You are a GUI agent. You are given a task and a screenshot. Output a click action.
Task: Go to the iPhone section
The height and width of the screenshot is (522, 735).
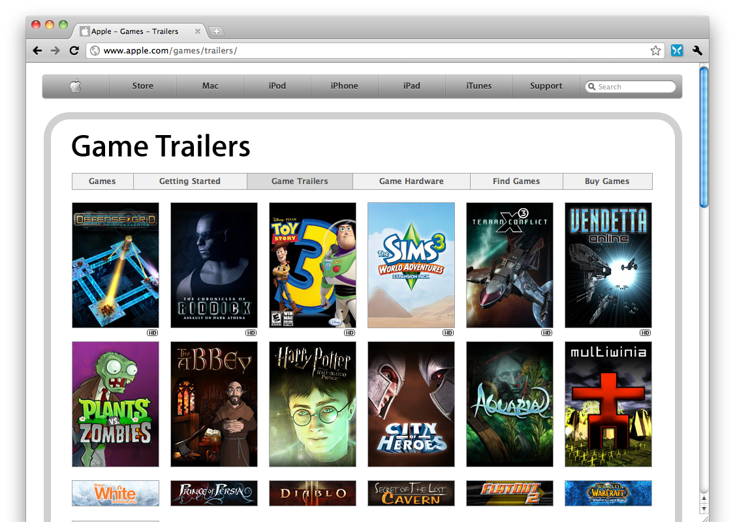pos(344,86)
